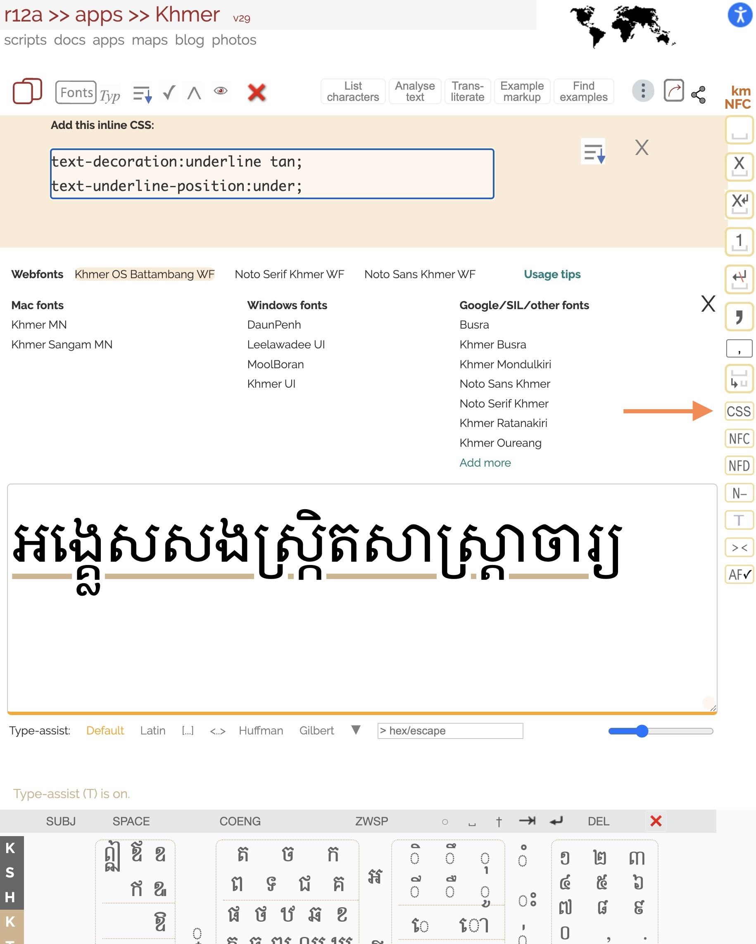Image resolution: width=756 pixels, height=944 pixels.
Task: Toggle type-assist with the T sidebar button
Action: [739, 520]
